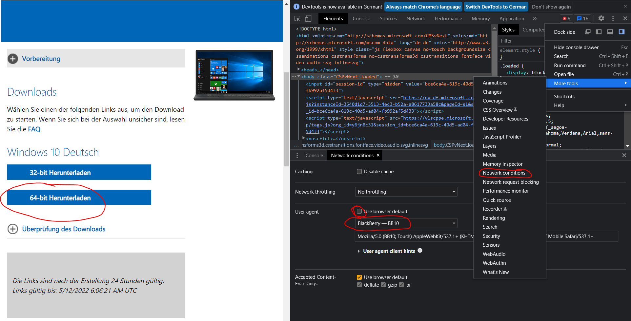Switch to the Sources tab
The image size is (631, 321).
(x=388, y=19)
